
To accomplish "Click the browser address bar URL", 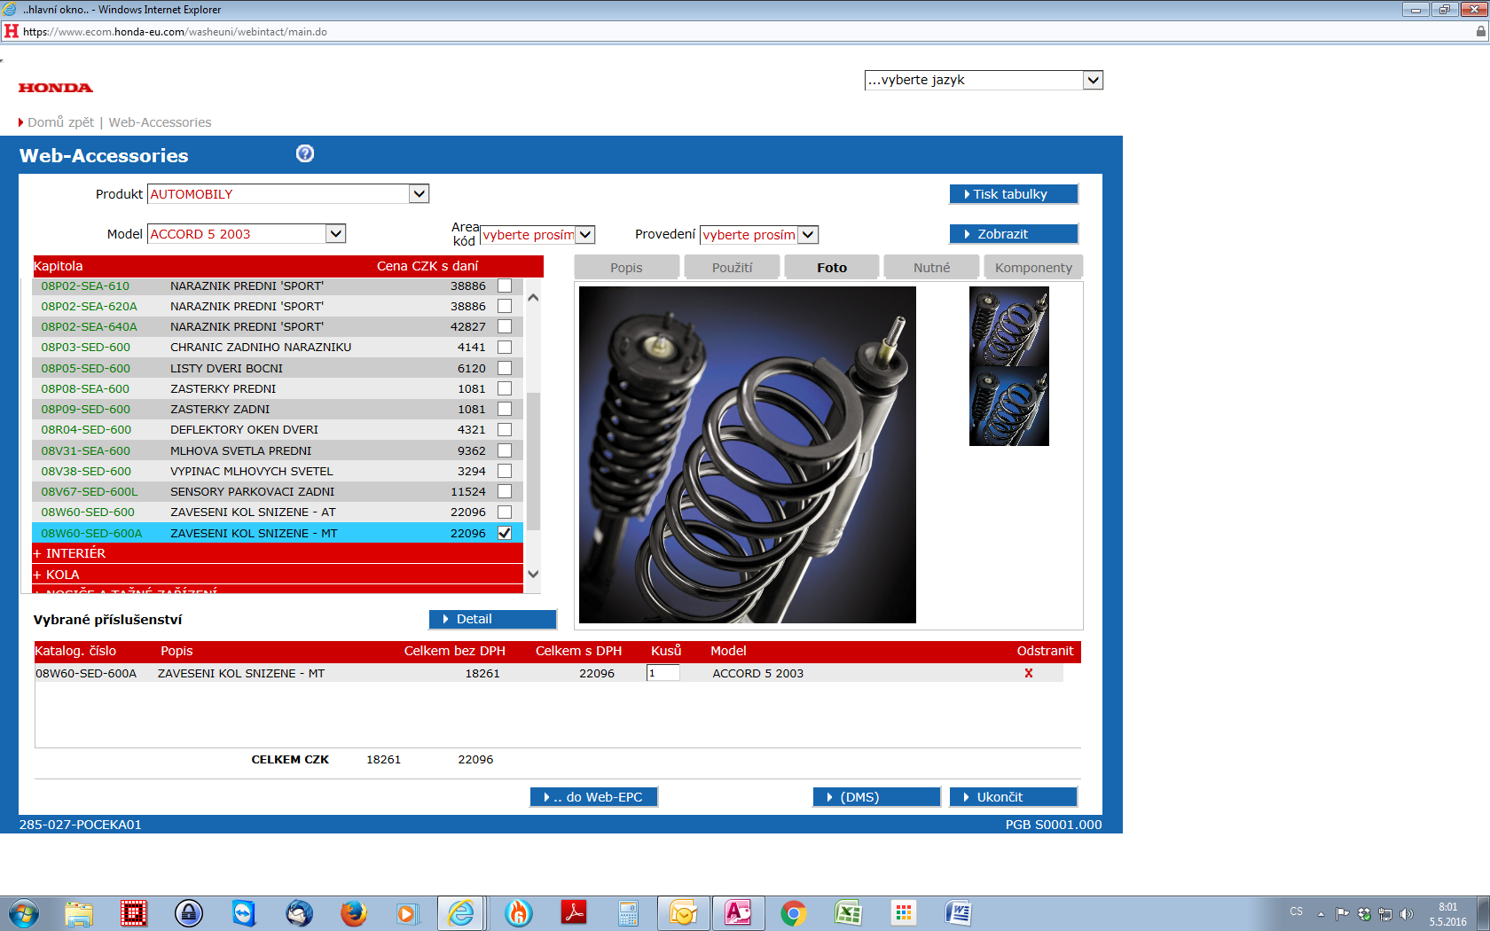I will coord(175,32).
